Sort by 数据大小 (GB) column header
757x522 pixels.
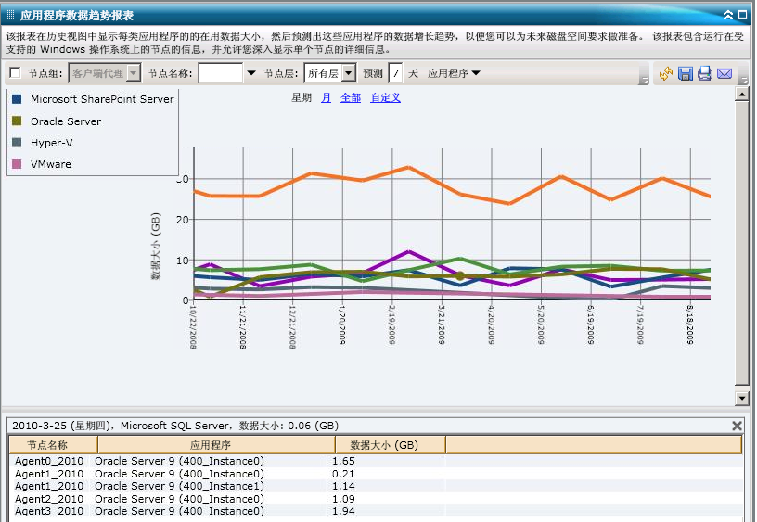[390, 445]
